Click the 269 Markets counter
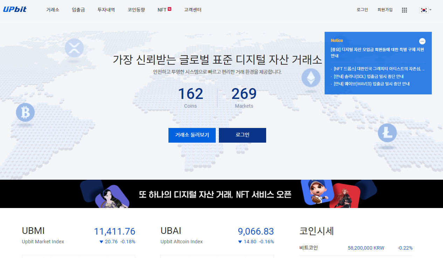This screenshot has width=443, height=258. pyautogui.click(x=244, y=98)
